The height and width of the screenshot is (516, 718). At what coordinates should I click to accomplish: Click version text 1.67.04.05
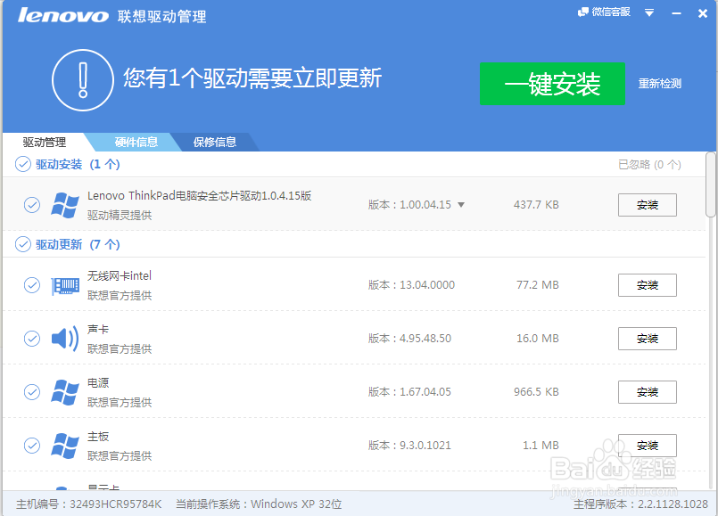(425, 392)
